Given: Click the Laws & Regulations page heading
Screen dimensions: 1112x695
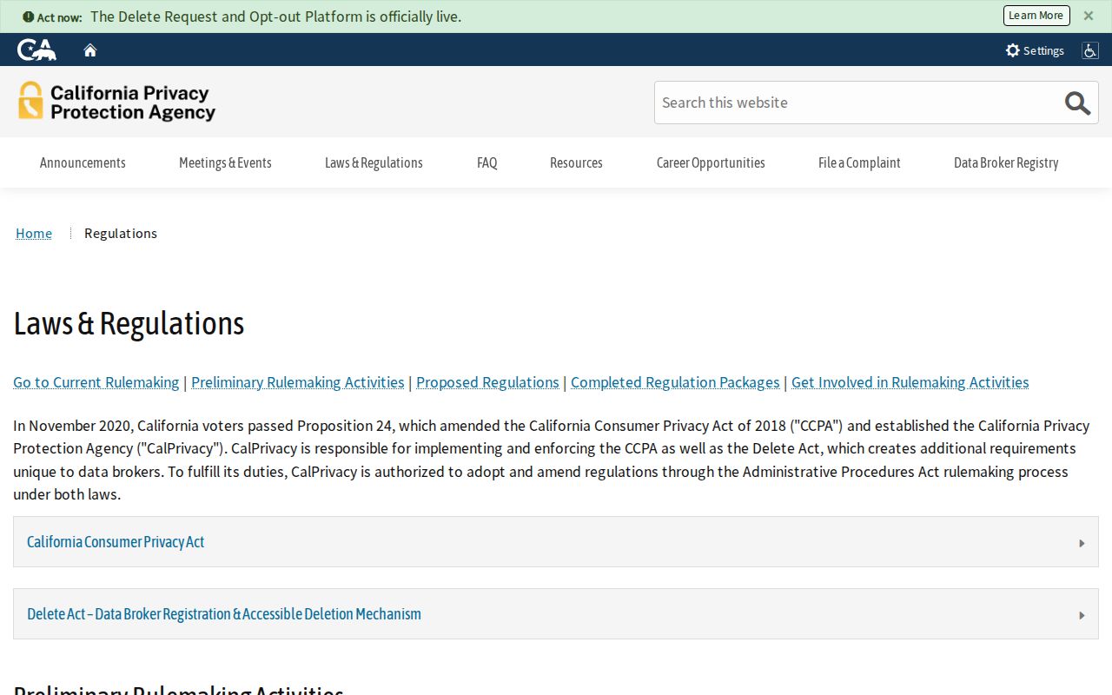Looking at the screenshot, I should 129,323.
